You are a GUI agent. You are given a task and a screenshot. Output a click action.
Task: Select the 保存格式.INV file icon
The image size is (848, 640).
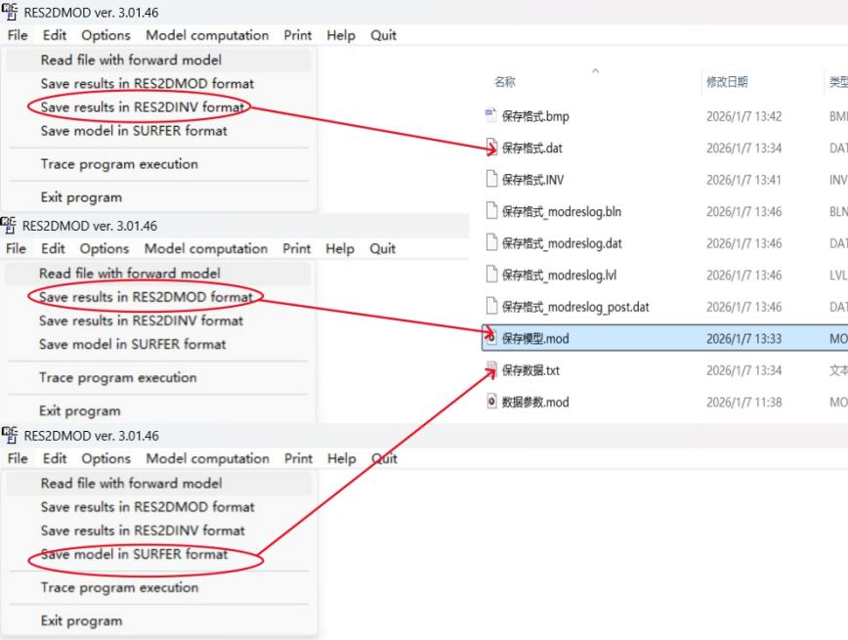tap(491, 180)
